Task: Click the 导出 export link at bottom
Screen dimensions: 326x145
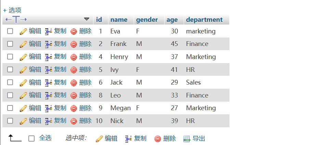Action: point(199,139)
